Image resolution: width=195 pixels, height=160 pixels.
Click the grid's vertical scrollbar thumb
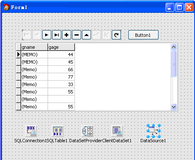[173, 64]
